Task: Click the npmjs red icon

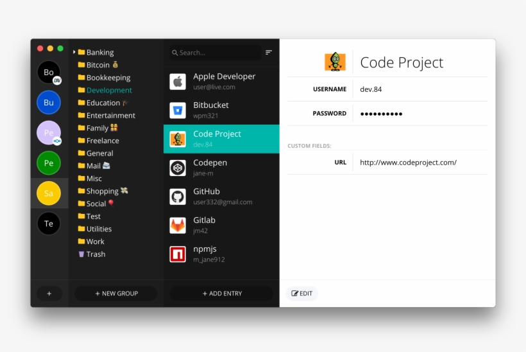Action: 178,254
